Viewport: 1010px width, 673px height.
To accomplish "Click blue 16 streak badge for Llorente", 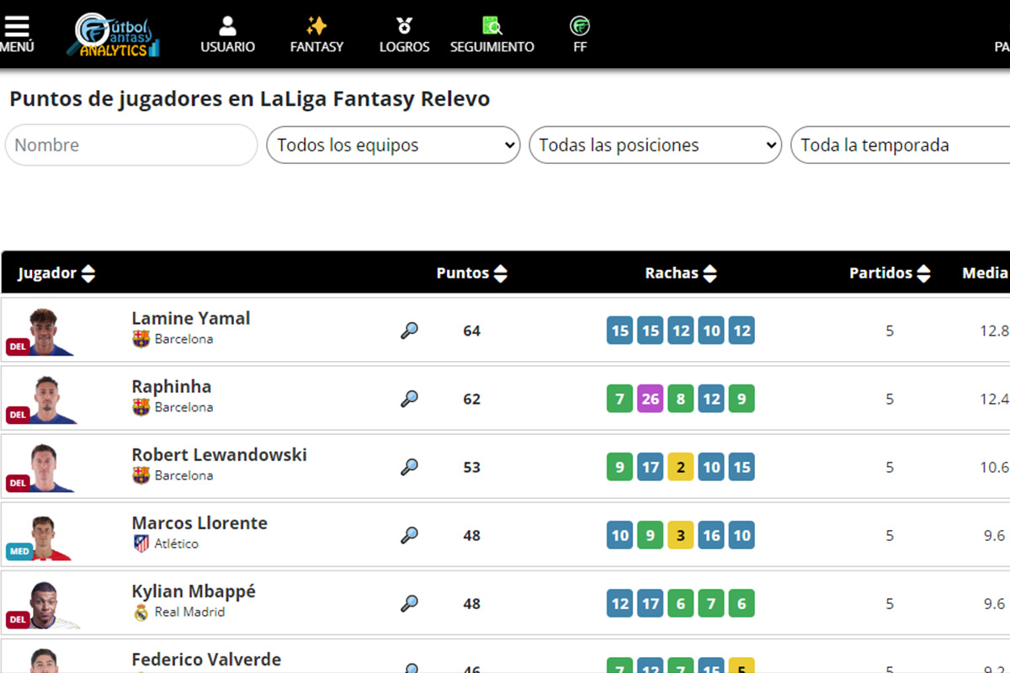I will click(x=711, y=535).
